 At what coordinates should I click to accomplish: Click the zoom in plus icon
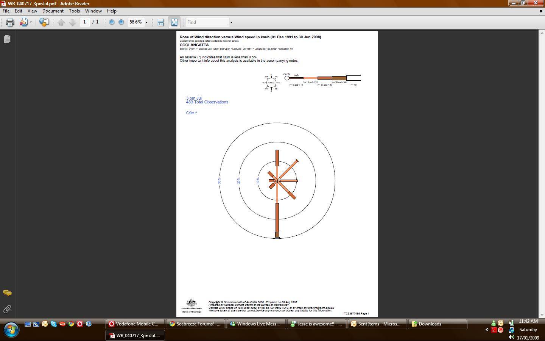click(121, 22)
